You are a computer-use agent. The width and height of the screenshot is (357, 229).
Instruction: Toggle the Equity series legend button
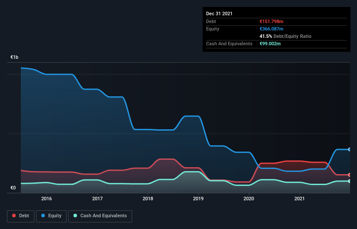(51, 216)
